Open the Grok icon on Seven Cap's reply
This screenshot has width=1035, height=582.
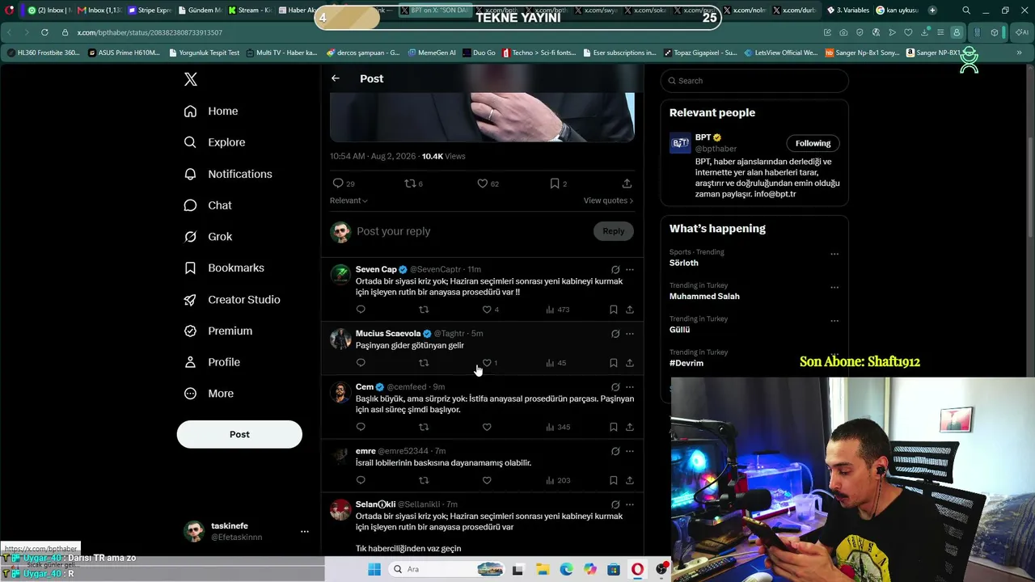615,269
